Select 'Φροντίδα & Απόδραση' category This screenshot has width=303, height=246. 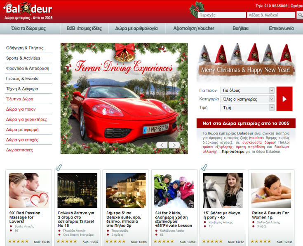[28, 68]
